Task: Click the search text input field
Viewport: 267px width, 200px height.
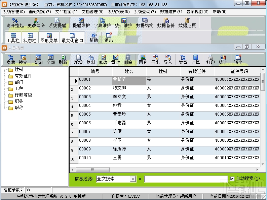Action: [186, 179]
